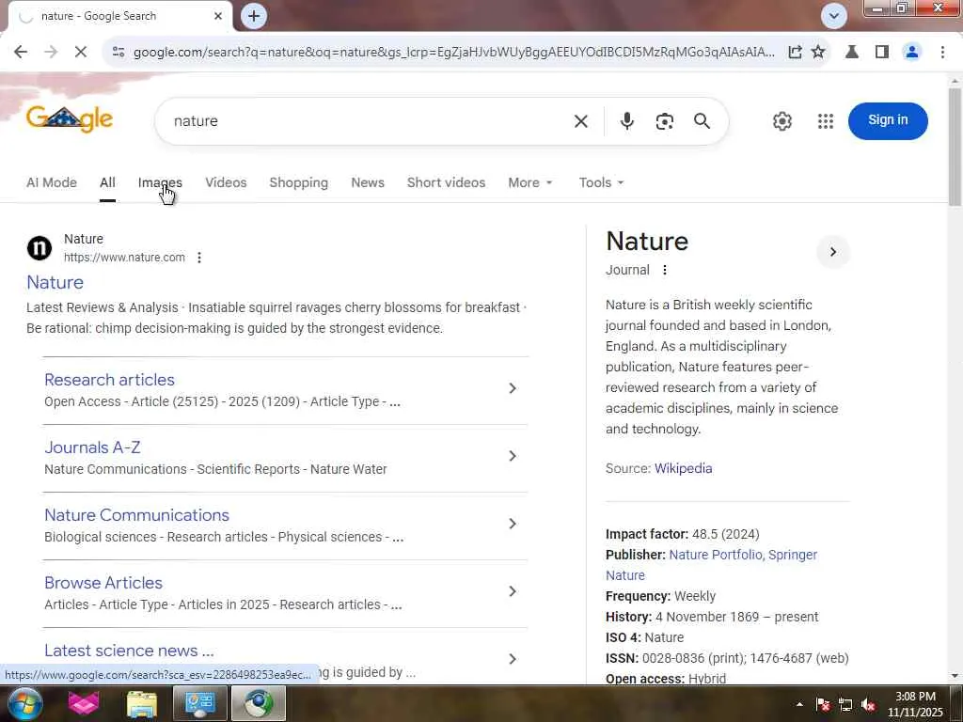This screenshot has height=722, width=963.
Task: Open Chrome three-dot menu
Action: coord(942,53)
